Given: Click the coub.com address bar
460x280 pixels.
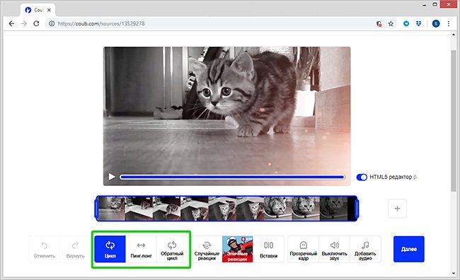Looking at the screenshot, I should pyautogui.click(x=211, y=24).
